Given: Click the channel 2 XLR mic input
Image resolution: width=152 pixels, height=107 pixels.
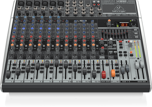Looking at the screenshot, I should (x=29, y=3).
